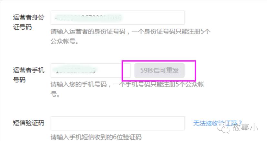Image resolution: width=267 pixels, height=141 pixels.
Task: Select the 运营者身份证号码 field label
Action: pyautogui.click(x=29, y=22)
